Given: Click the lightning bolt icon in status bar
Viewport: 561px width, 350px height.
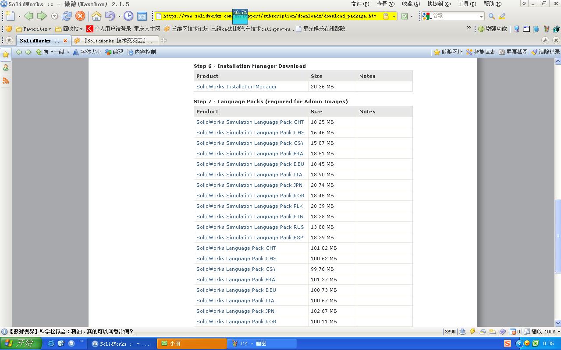Looking at the screenshot, I should (472, 332).
